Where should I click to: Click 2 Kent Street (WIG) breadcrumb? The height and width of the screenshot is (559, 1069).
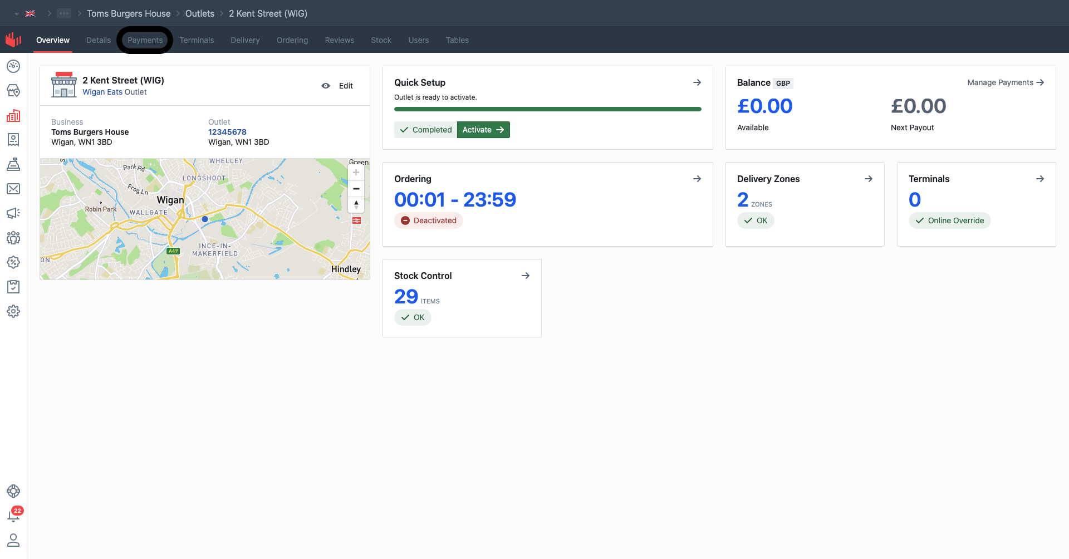pos(268,13)
